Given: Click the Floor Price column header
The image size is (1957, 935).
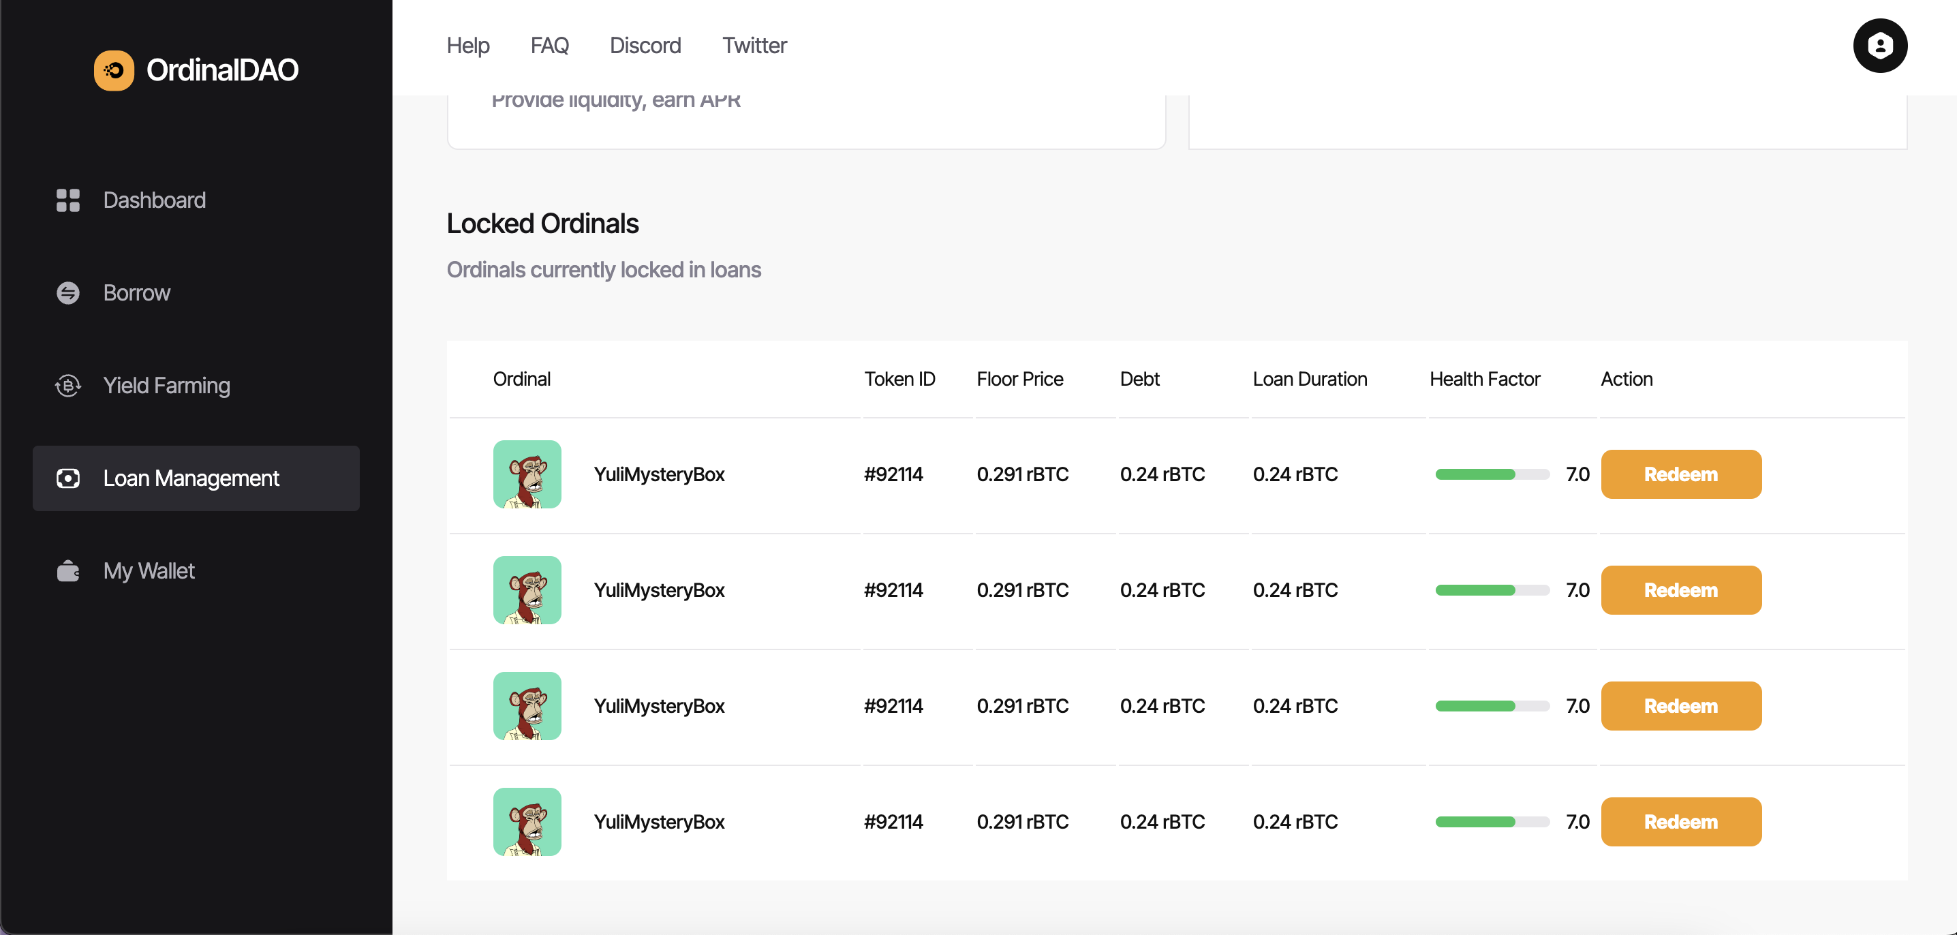Looking at the screenshot, I should point(1019,379).
